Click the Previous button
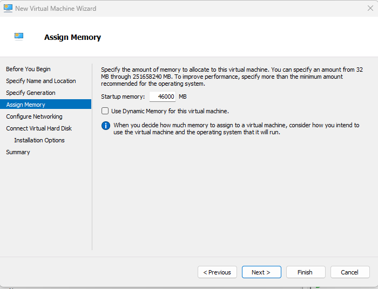Viewport: 378px width, 289px height. (x=217, y=272)
